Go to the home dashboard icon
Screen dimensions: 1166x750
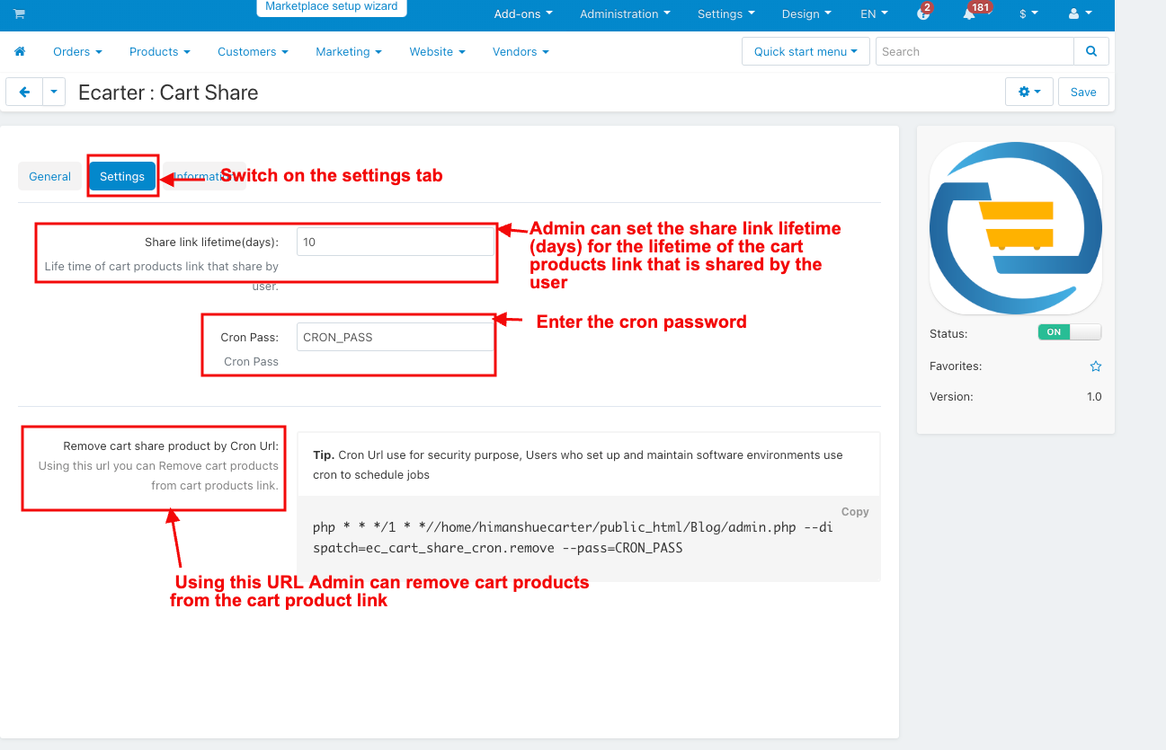coord(20,52)
